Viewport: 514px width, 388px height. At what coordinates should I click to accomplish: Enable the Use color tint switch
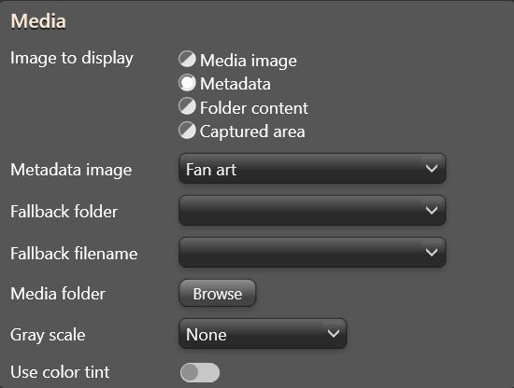click(x=200, y=372)
